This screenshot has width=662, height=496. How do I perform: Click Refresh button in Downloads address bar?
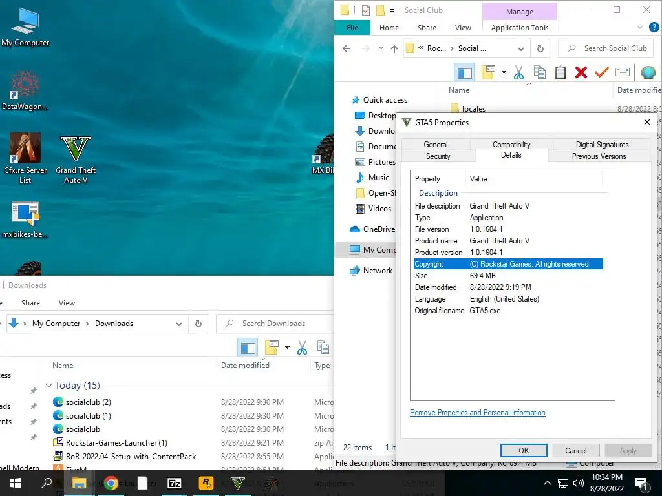tap(198, 324)
